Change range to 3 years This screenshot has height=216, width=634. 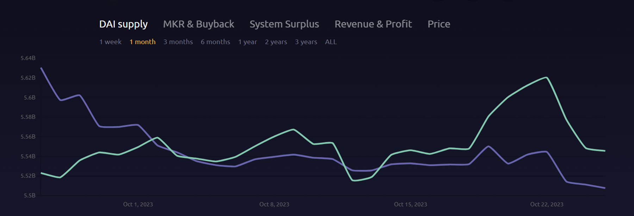pos(306,42)
